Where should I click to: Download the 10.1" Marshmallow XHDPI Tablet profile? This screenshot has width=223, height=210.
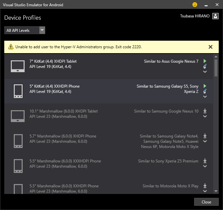205,111
